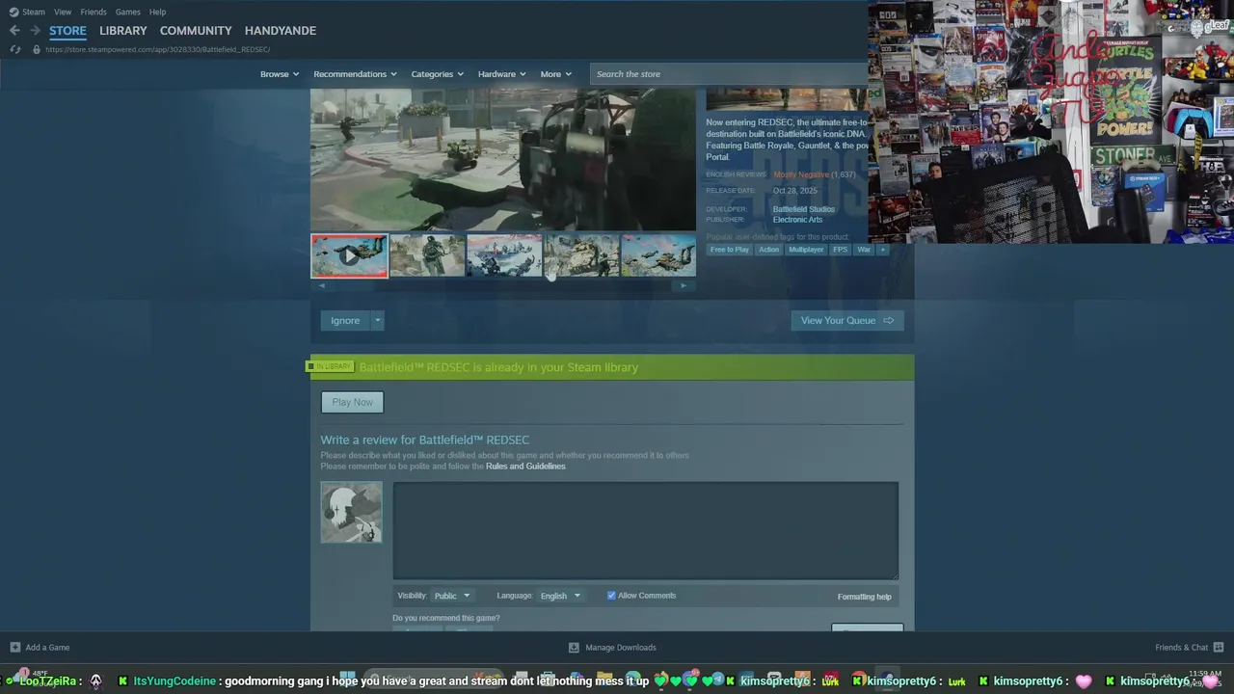
Task: Click the View Your Queue button
Action: pyautogui.click(x=847, y=321)
